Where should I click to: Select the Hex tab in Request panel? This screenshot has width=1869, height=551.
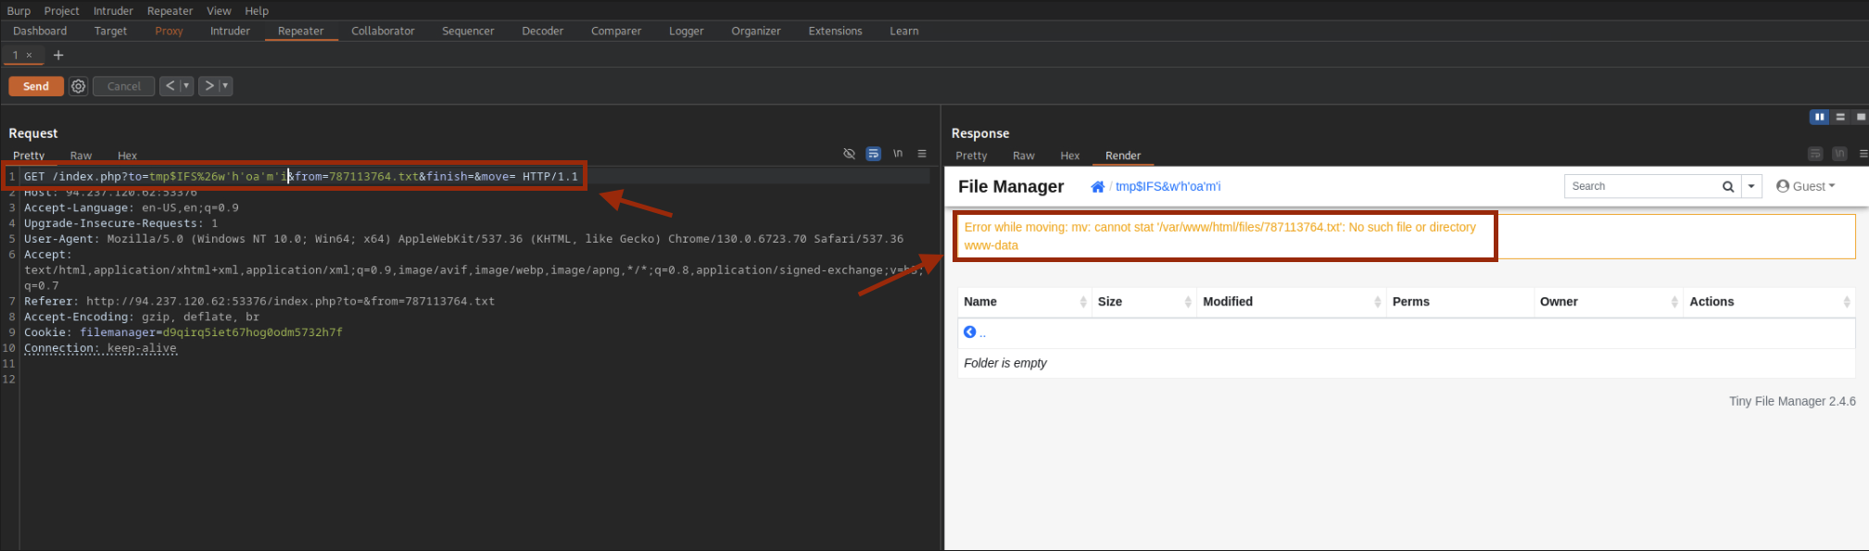[x=127, y=156]
